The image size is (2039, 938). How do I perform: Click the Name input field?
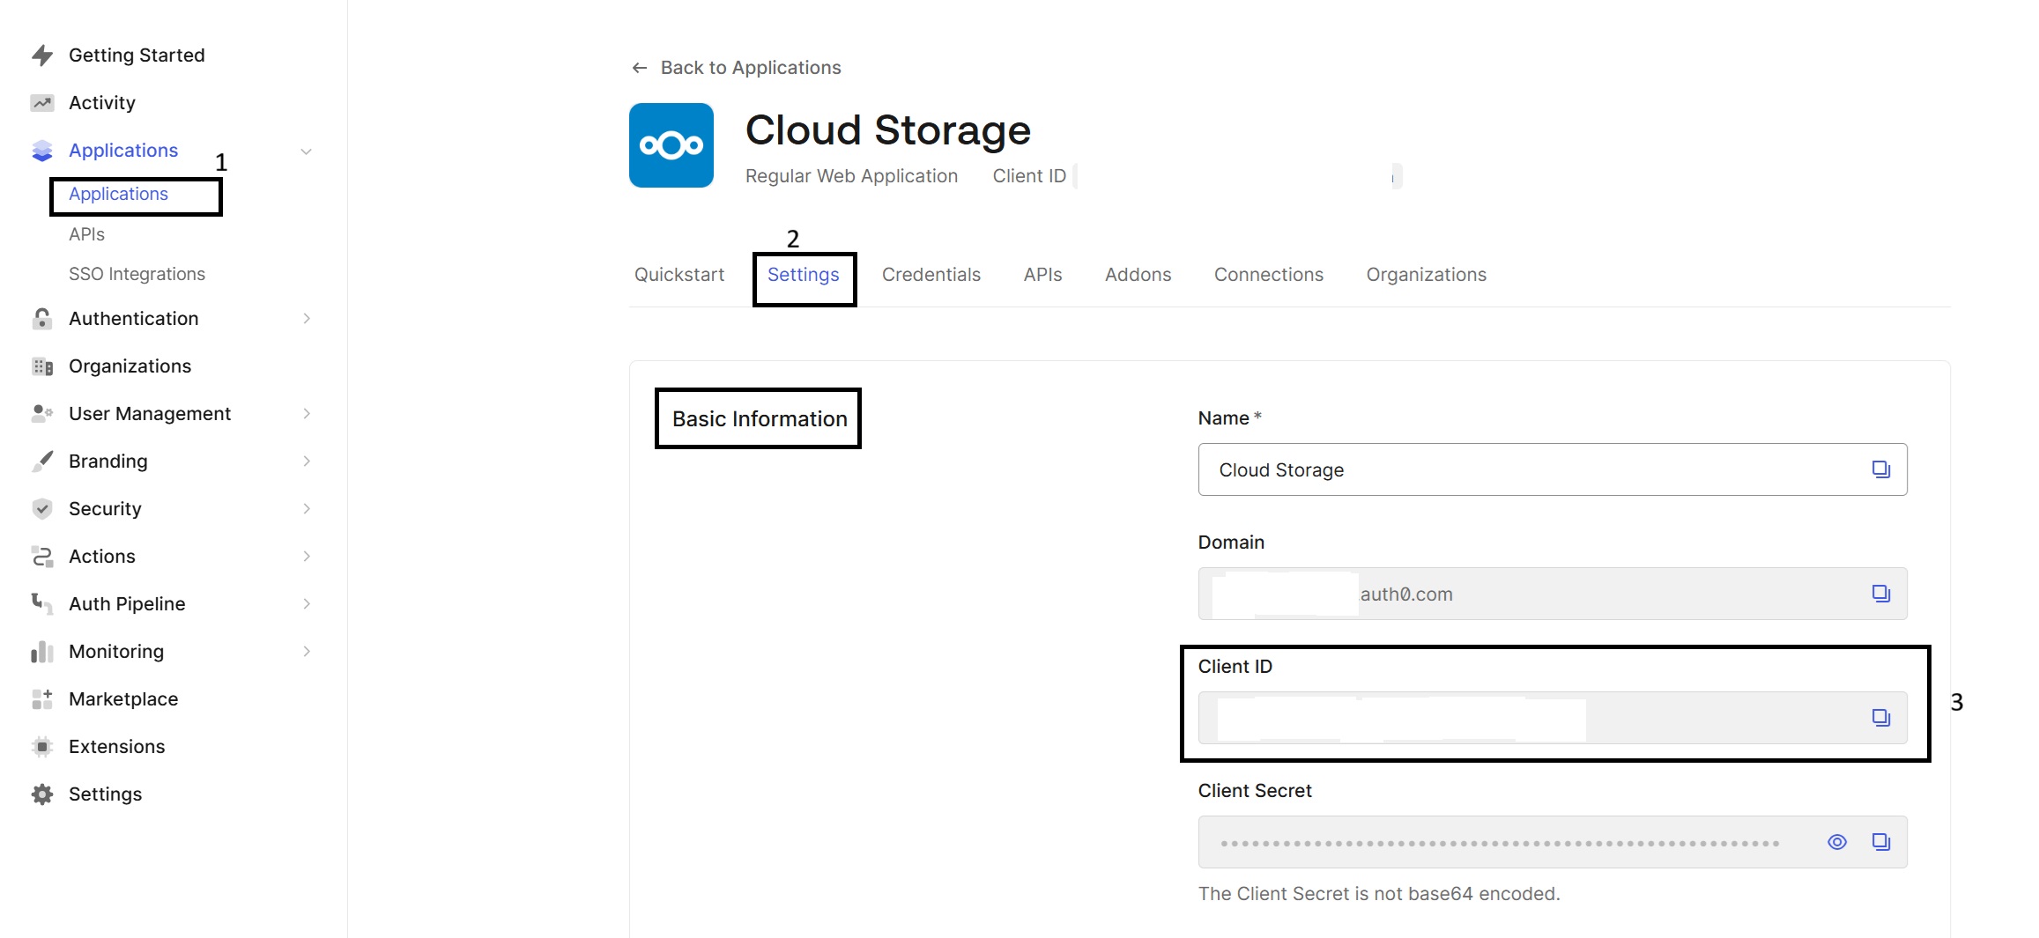coord(1533,469)
